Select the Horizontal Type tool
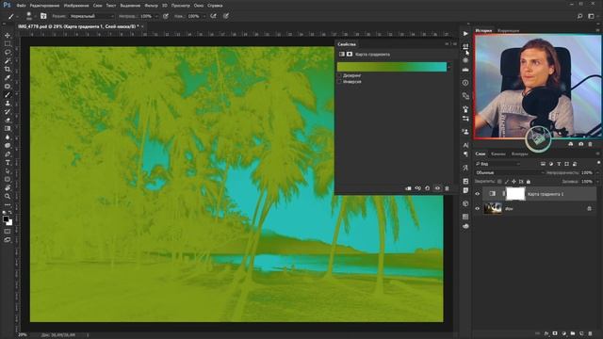 click(8, 162)
